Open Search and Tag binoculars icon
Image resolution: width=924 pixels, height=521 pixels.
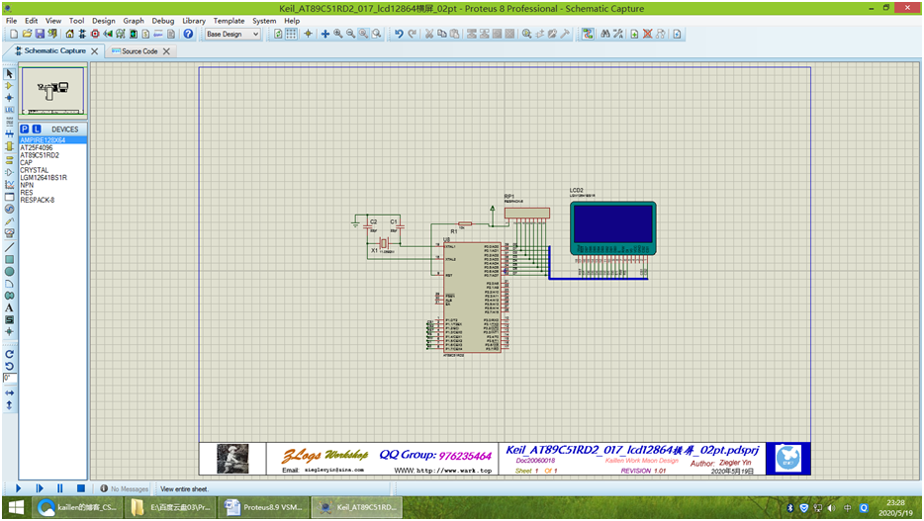click(x=605, y=35)
